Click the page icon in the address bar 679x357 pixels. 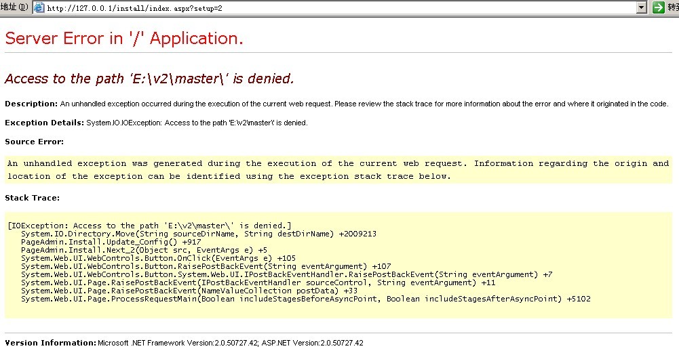coord(39,7)
